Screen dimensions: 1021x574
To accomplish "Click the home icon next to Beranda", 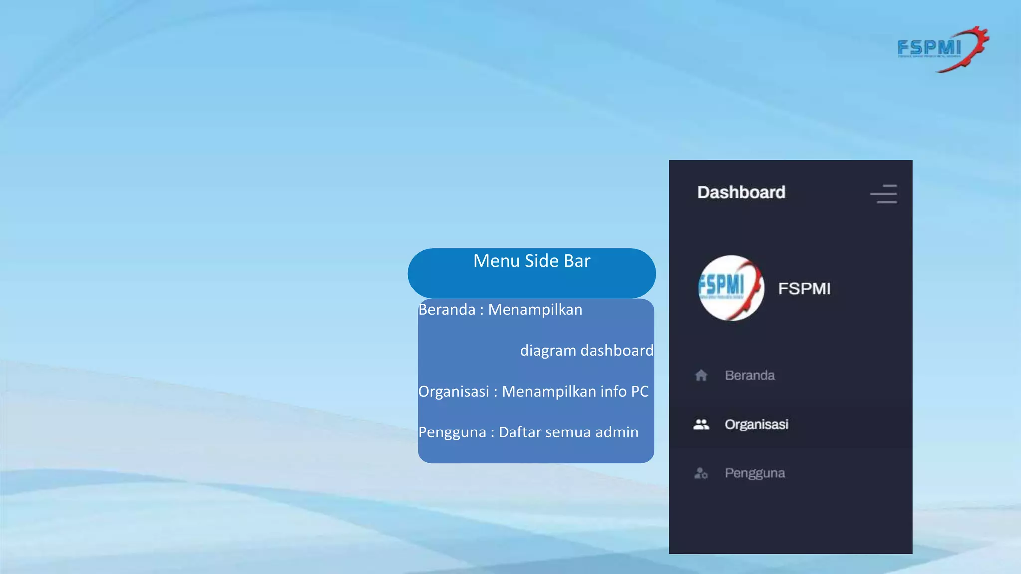I will tap(701, 375).
